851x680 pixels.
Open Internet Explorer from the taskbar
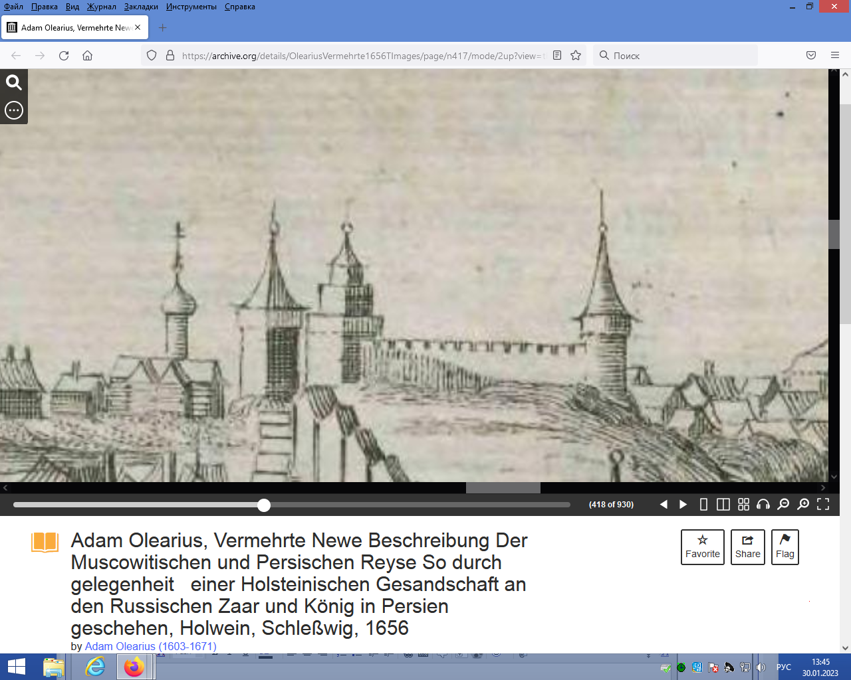click(x=95, y=667)
